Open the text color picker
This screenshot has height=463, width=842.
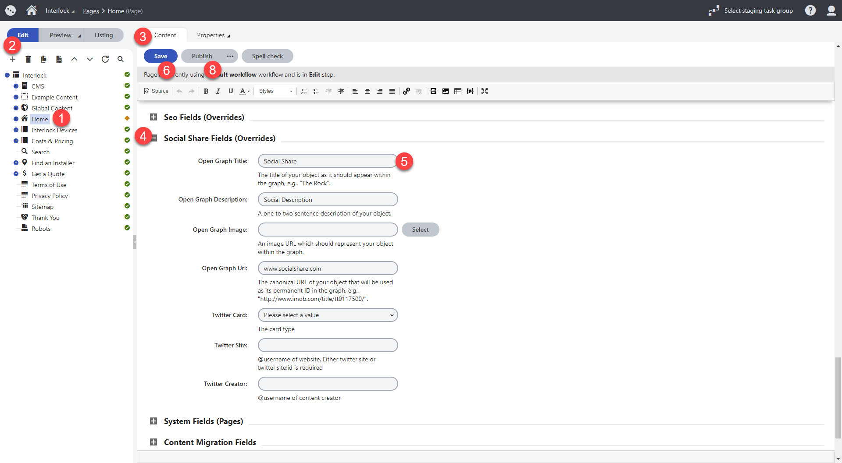tap(244, 91)
